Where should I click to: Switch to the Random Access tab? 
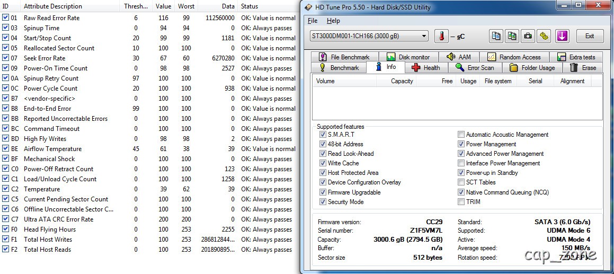(514, 57)
